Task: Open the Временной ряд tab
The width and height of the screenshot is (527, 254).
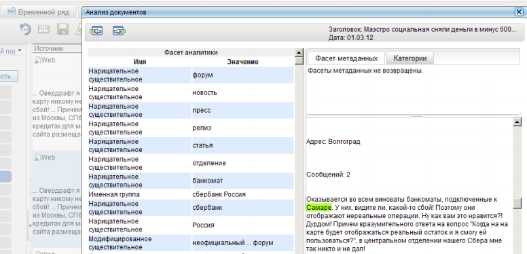Action: (x=38, y=12)
